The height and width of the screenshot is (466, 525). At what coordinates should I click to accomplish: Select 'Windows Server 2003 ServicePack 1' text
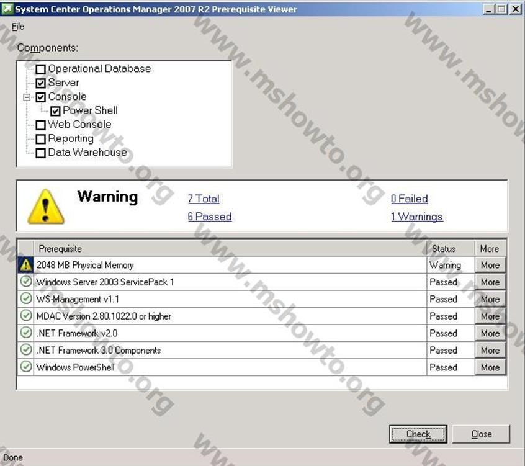pos(105,282)
